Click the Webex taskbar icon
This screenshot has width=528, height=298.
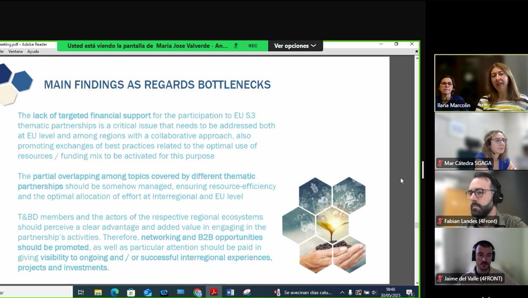pos(164,292)
